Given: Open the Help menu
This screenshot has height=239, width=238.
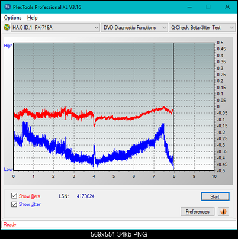Looking at the screenshot, I should point(33,18).
